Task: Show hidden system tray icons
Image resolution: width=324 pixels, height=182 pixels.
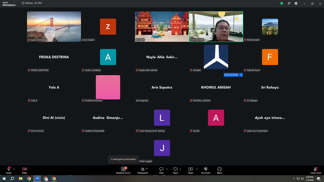Action: (294, 178)
